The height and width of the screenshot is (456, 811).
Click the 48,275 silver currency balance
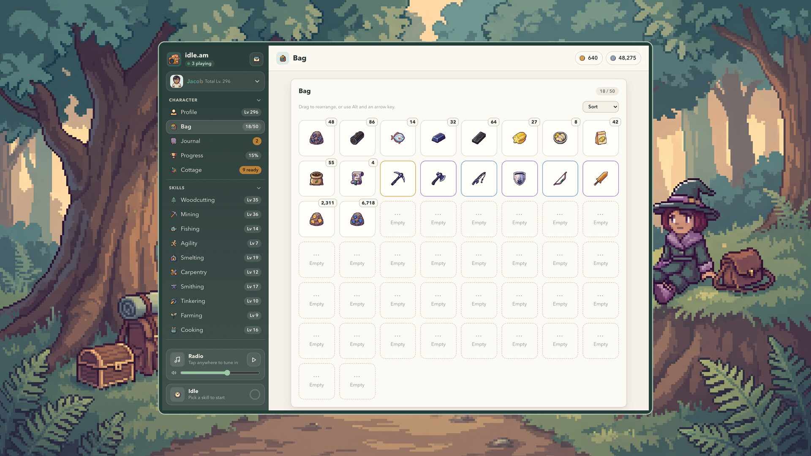623,58
